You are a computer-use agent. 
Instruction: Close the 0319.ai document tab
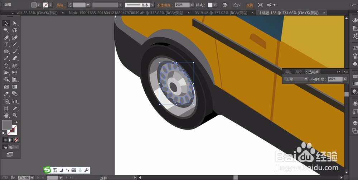tap(253, 13)
